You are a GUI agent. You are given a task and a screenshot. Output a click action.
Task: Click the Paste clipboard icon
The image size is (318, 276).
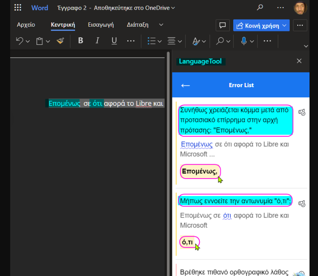[39, 41]
